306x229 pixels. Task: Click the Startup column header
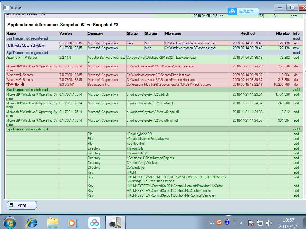(154, 34)
